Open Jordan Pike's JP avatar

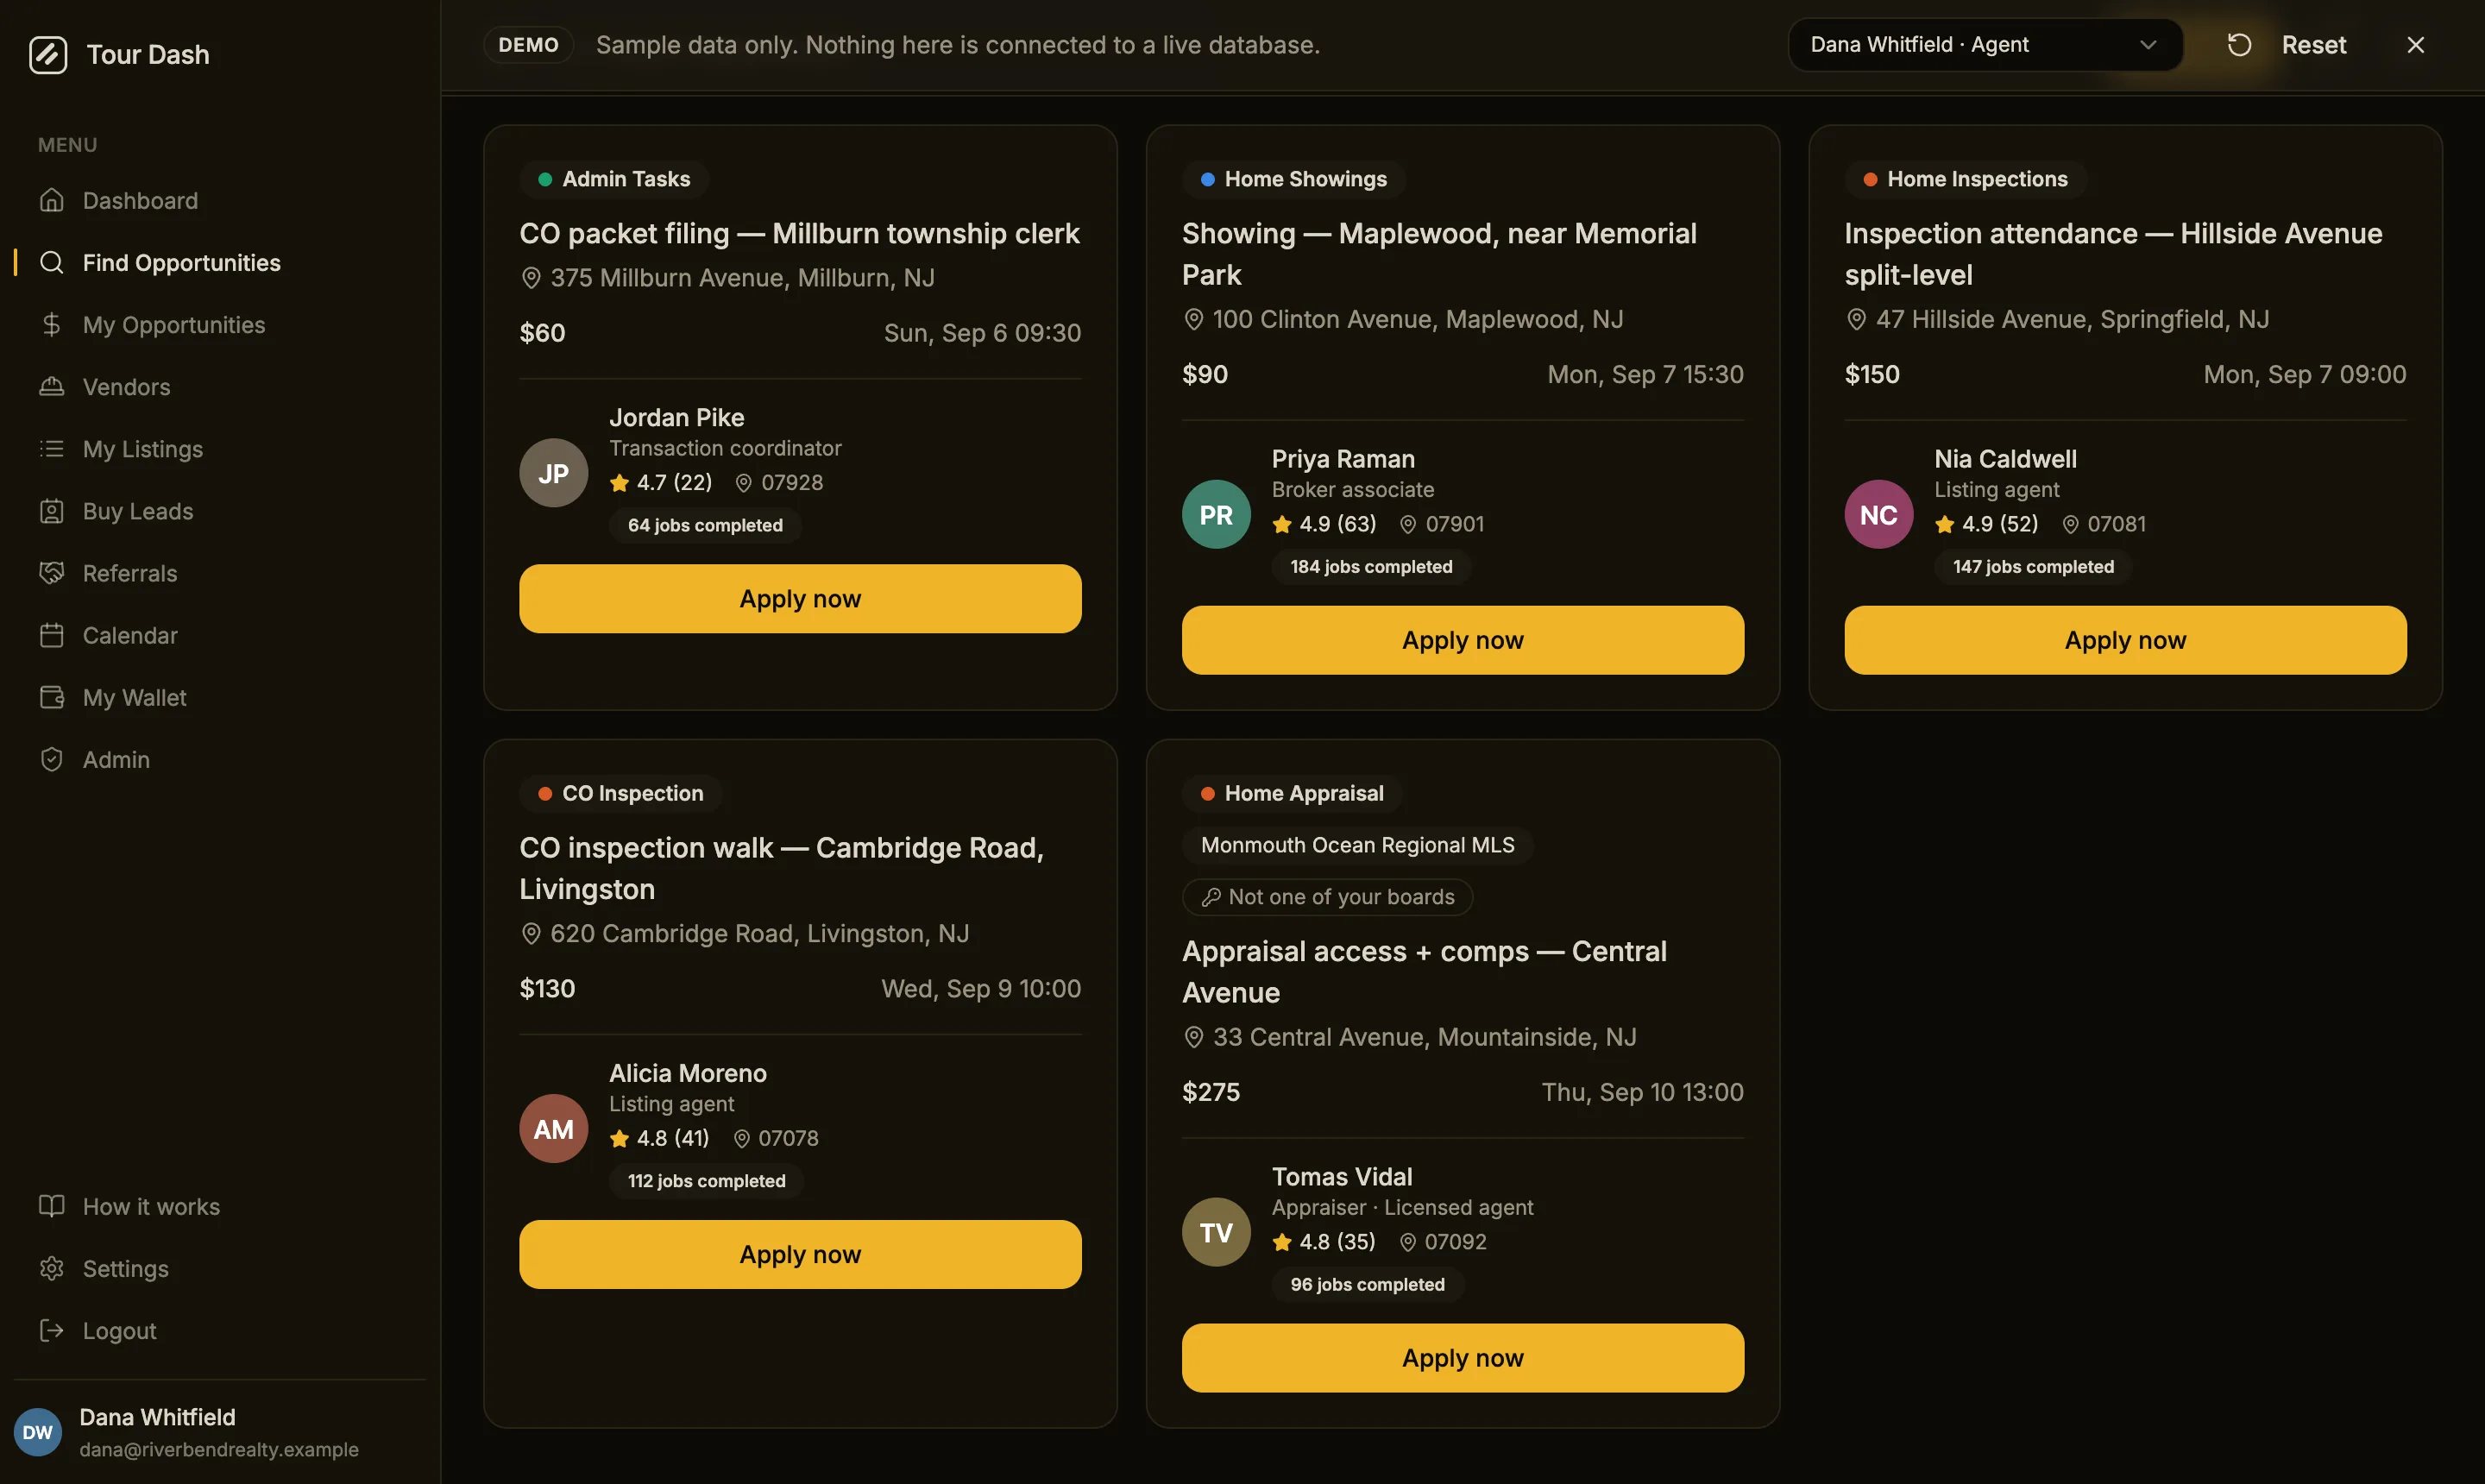tap(553, 473)
